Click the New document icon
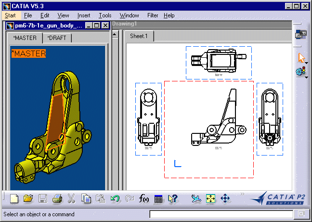This screenshot has width=312, height=222. coord(14,198)
